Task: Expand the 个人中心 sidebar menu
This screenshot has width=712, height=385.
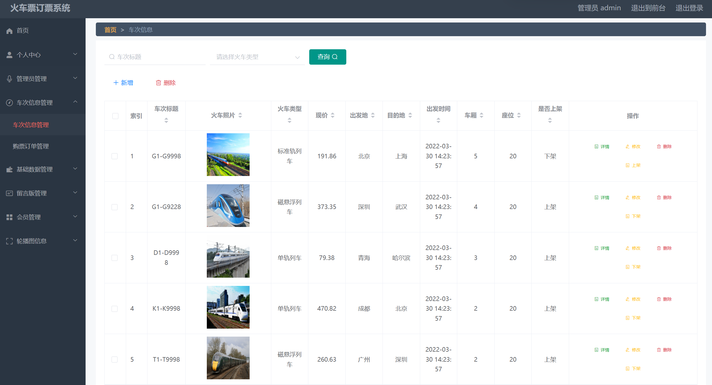Action: 43,55
